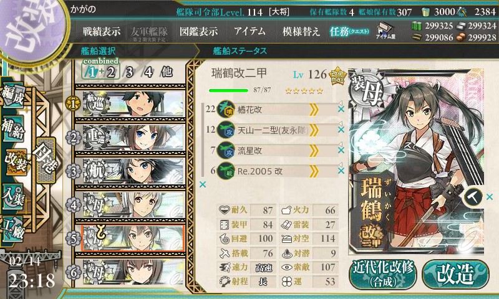Select the first ship 航巡 in fleet list

pos(133,103)
